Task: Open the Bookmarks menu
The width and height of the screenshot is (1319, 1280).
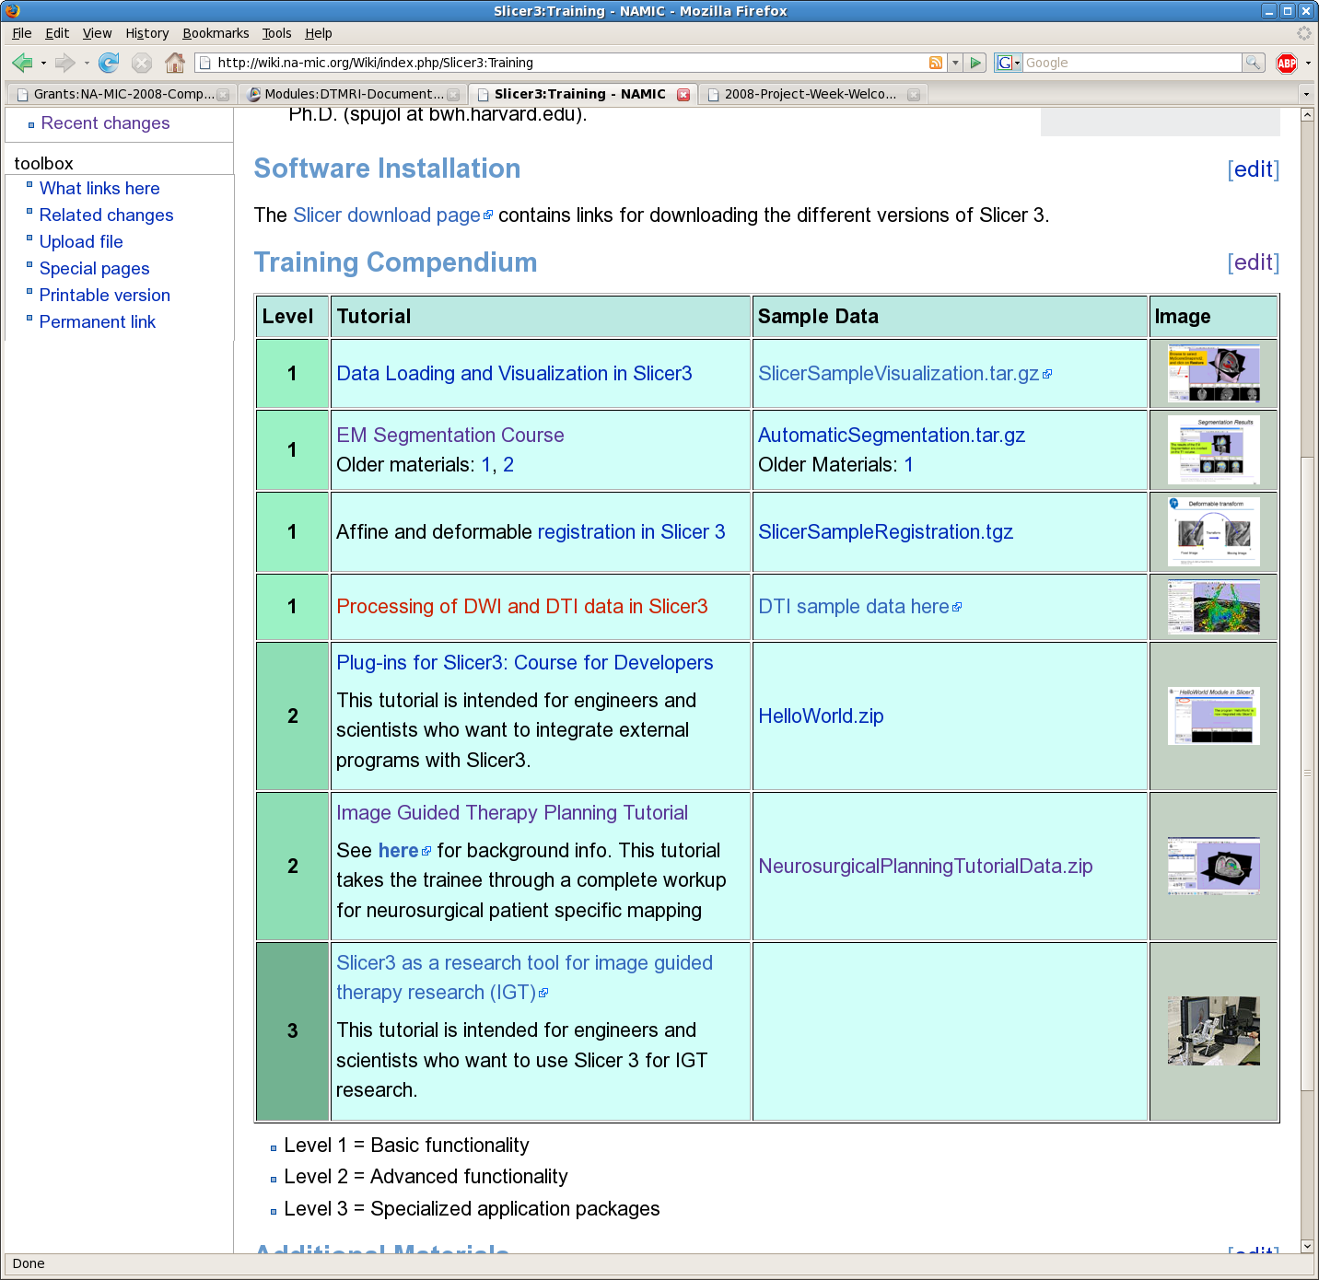Action: coord(216,33)
